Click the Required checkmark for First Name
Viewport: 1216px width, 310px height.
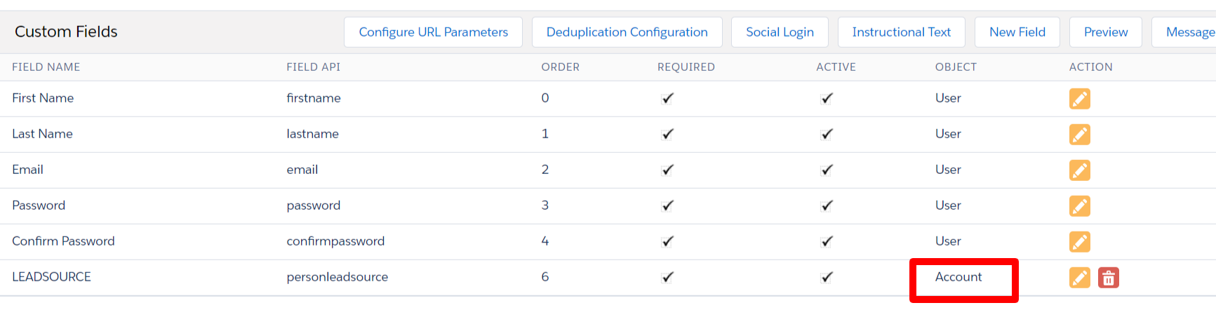coord(667,98)
